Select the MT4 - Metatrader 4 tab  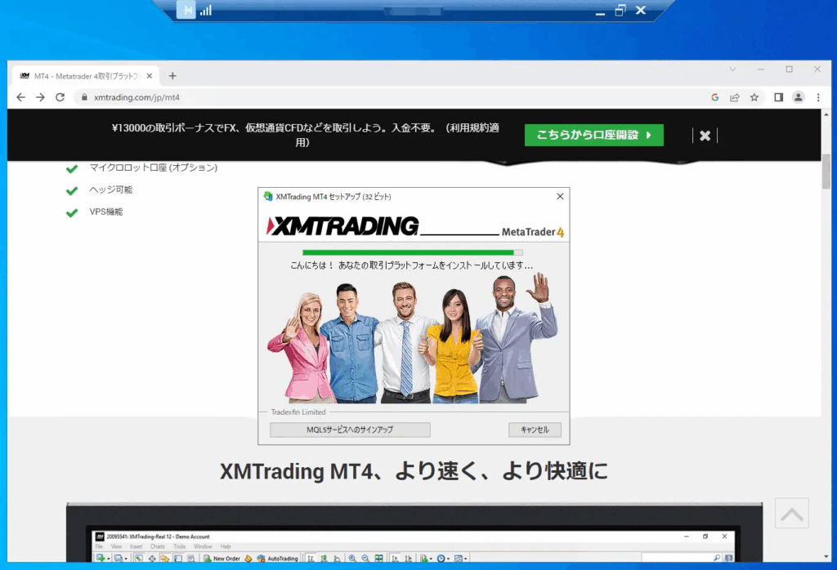pos(82,76)
